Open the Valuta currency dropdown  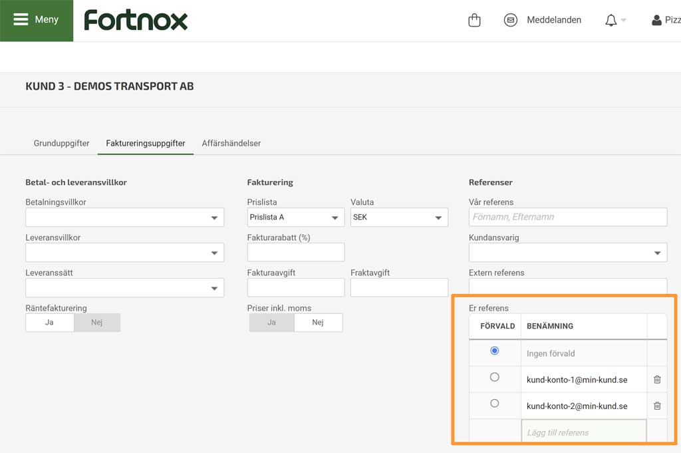click(399, 217)
